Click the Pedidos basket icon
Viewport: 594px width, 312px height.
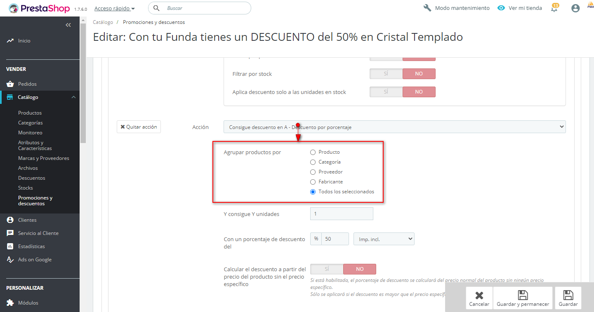(10, 84)
